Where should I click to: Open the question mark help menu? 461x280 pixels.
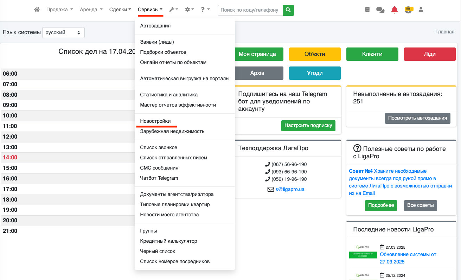(205, 10)
